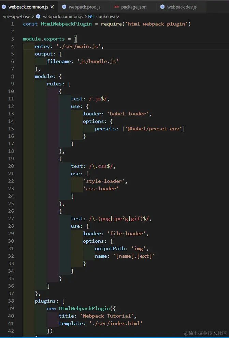Click the '@babel/preset-env' preset string
Viewport: 229px width, 338px height.
(153, 129)
